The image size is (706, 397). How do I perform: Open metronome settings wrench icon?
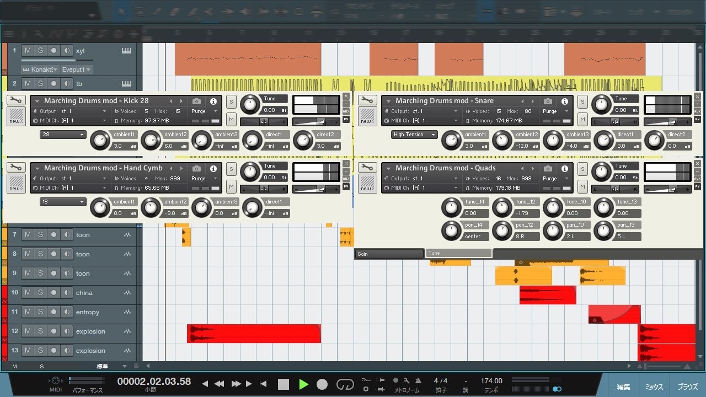[x=407, y=380]
